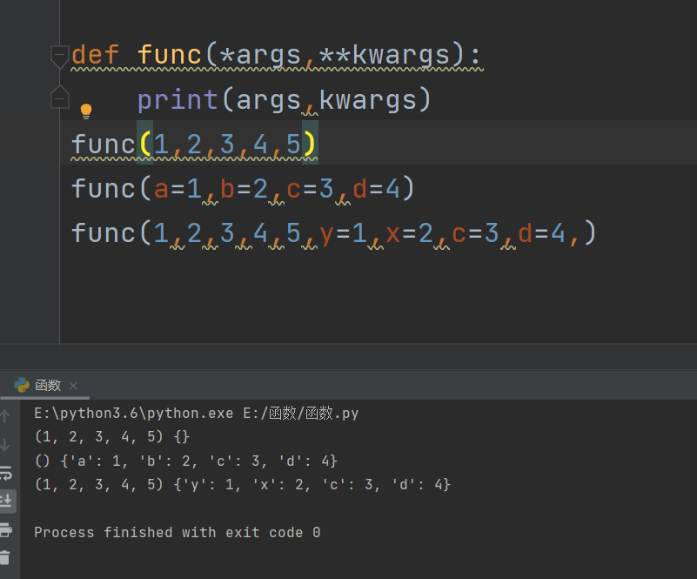Click the 'print' call in code

(x=178, y=99)
